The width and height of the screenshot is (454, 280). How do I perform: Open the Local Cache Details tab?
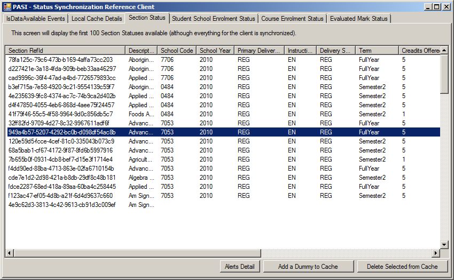point(97,19)
